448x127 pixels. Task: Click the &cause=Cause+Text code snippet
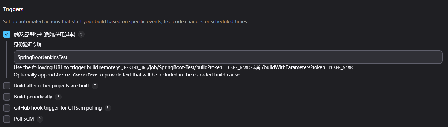point(77,75)
